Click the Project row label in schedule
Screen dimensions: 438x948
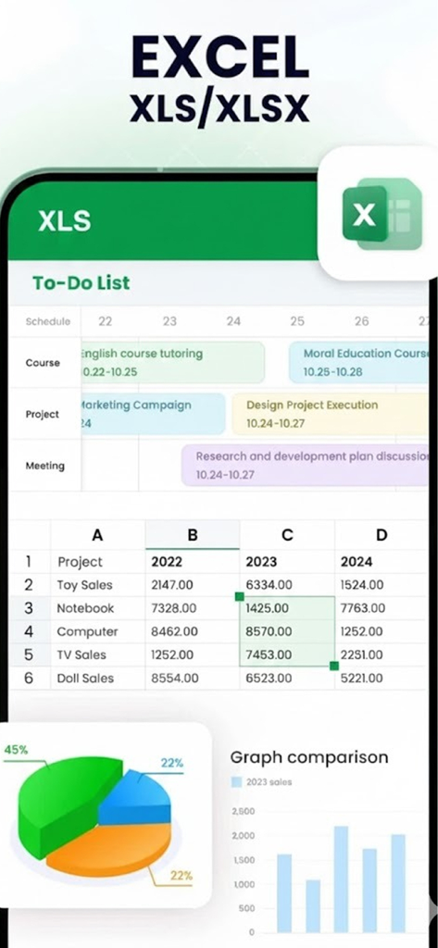(43, 414)
